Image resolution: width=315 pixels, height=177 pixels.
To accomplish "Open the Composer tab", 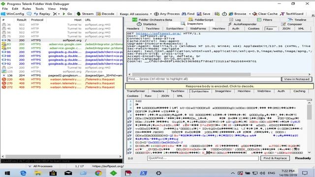I will tap(291, 24).
